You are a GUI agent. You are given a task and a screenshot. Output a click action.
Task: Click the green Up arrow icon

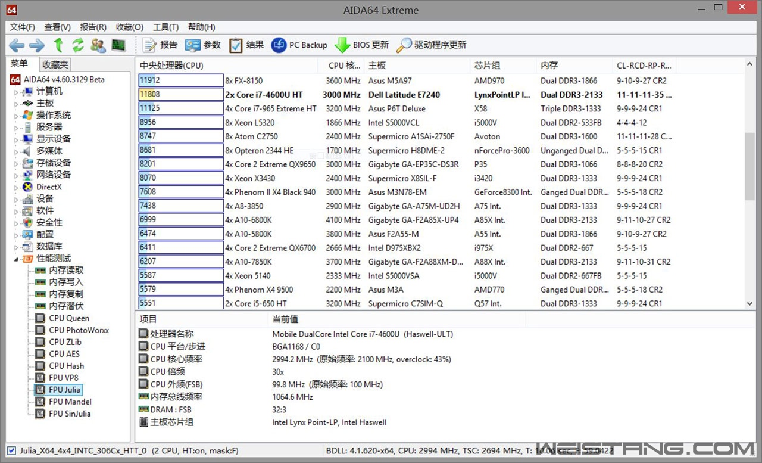pyautogui.click(x=58, y=45)
